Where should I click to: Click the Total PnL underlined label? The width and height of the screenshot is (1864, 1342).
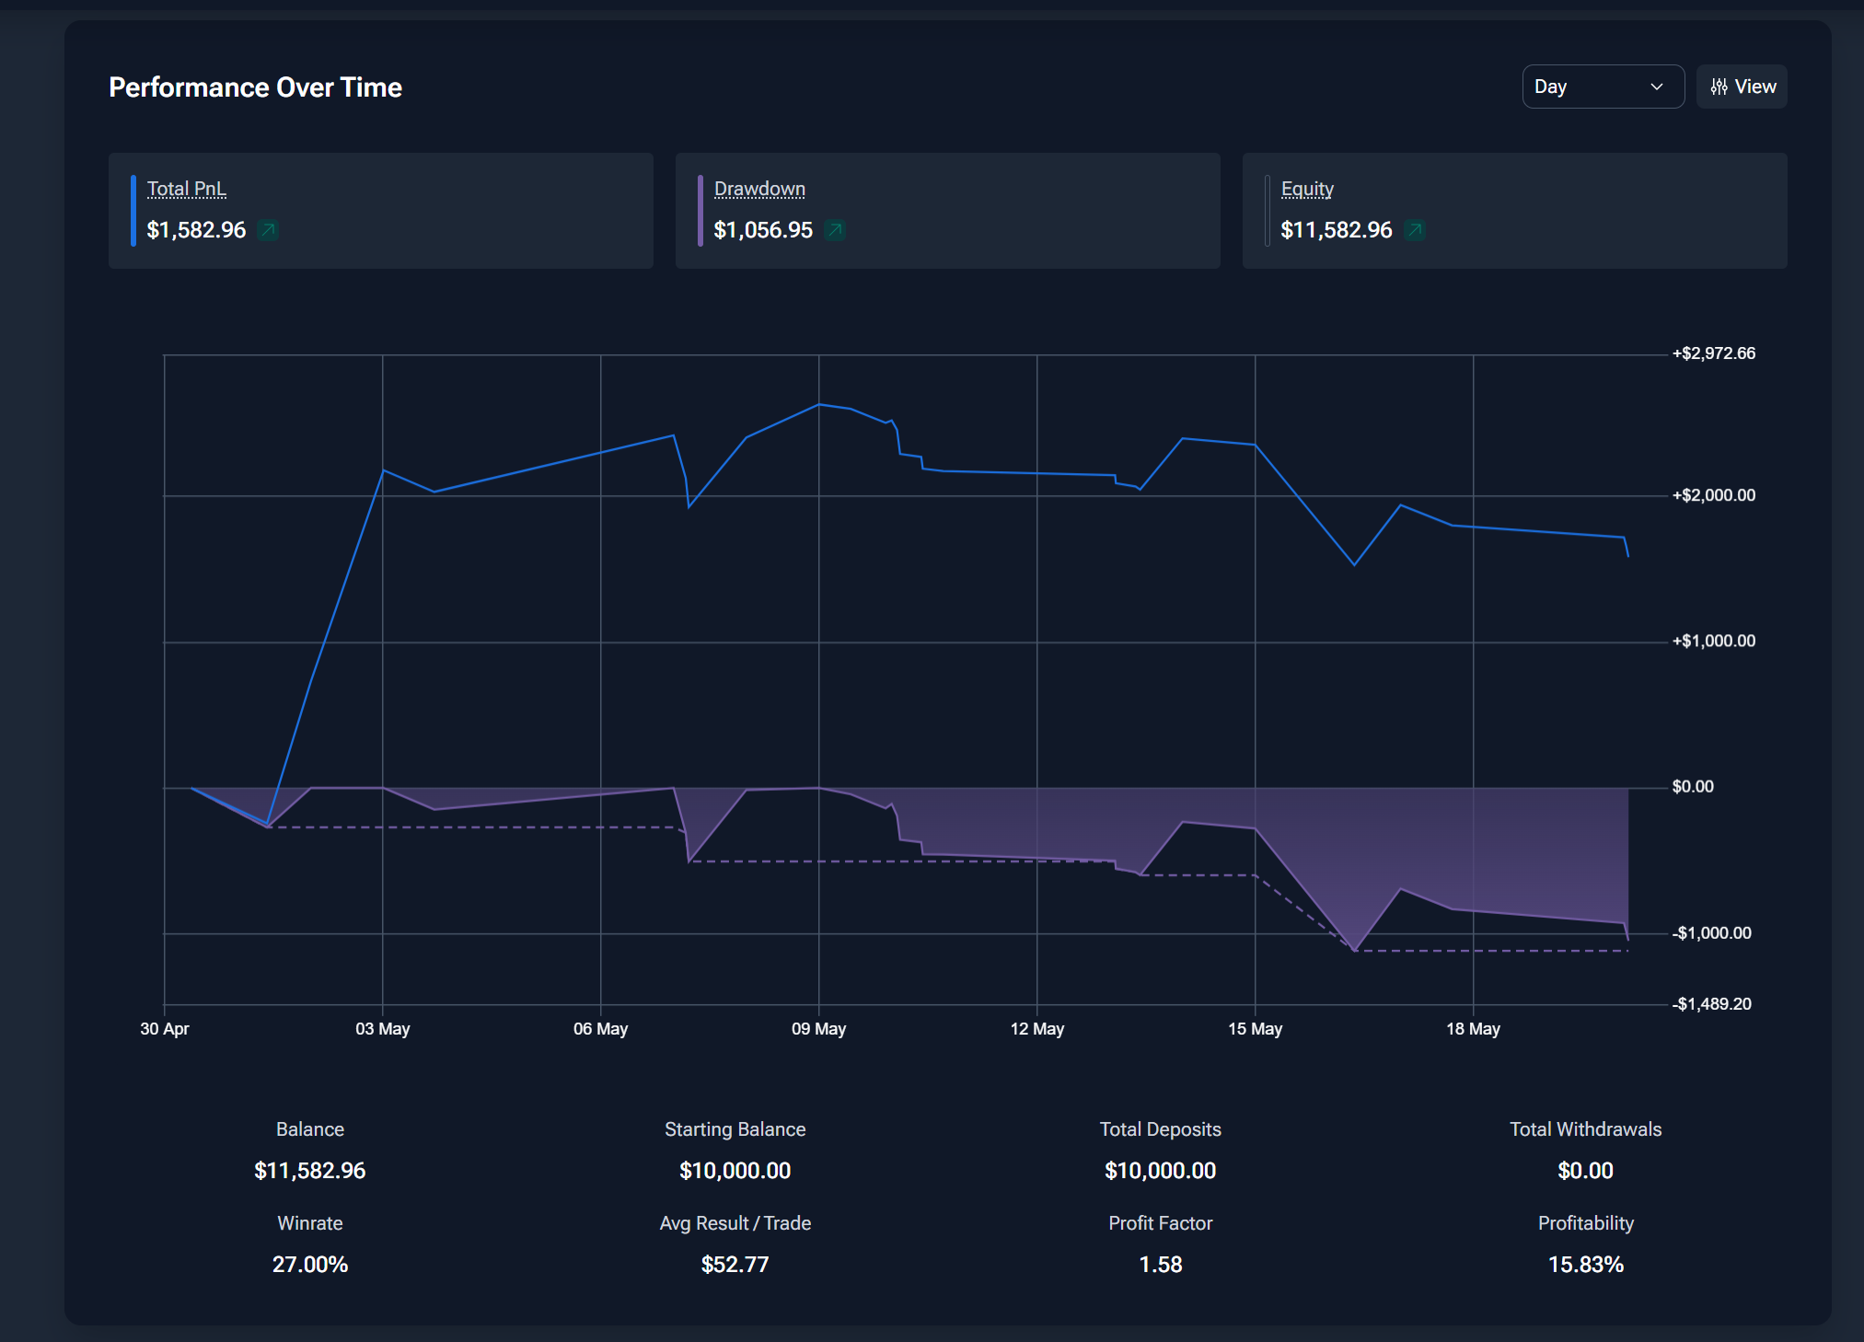pyautogui.click(x=186, y=189)
